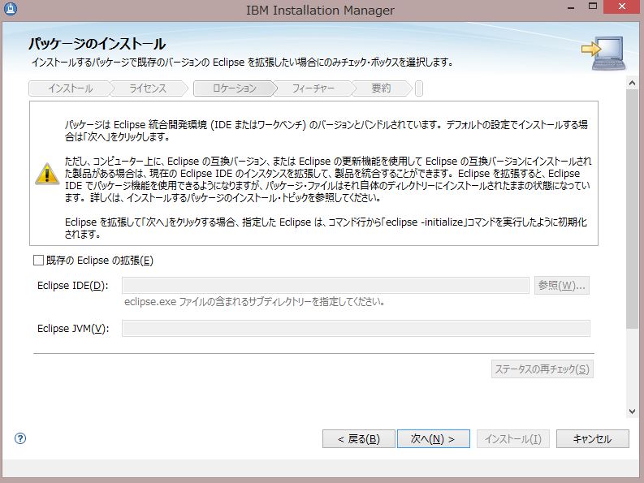
Task: Click the IBM Installation Manager title bar icon
Action: tap(10, 9)
